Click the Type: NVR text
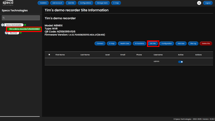The height and width of the screenshot is (121, 215). [51, 29]
